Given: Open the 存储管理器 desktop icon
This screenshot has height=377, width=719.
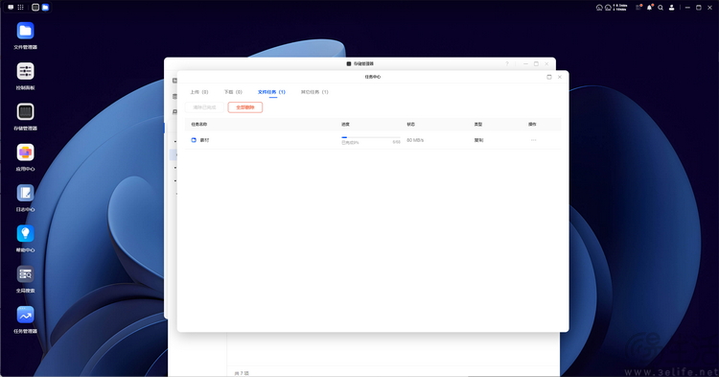Looking at the screenshot, I should (x=25, y=112).
